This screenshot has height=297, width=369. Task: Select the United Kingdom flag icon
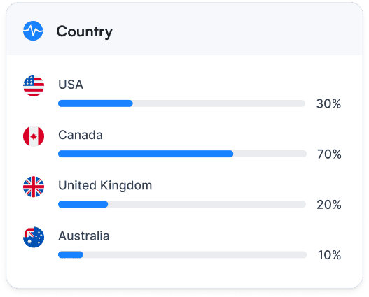tap(34, 187)
